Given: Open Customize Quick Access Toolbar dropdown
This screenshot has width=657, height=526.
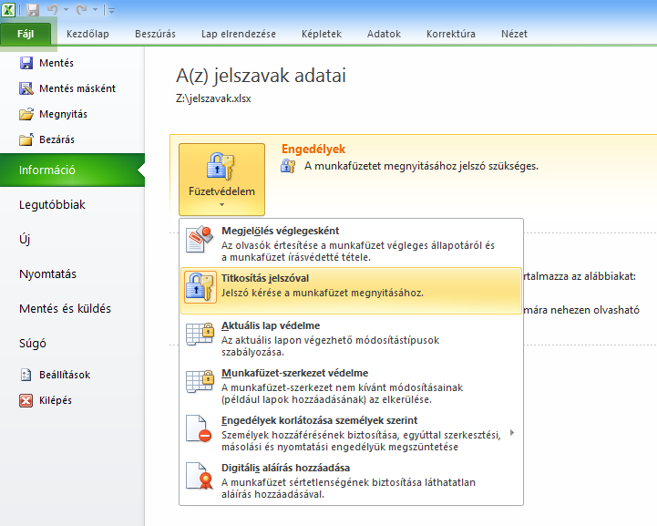Looking at the screenshot, I should point(111,10).
